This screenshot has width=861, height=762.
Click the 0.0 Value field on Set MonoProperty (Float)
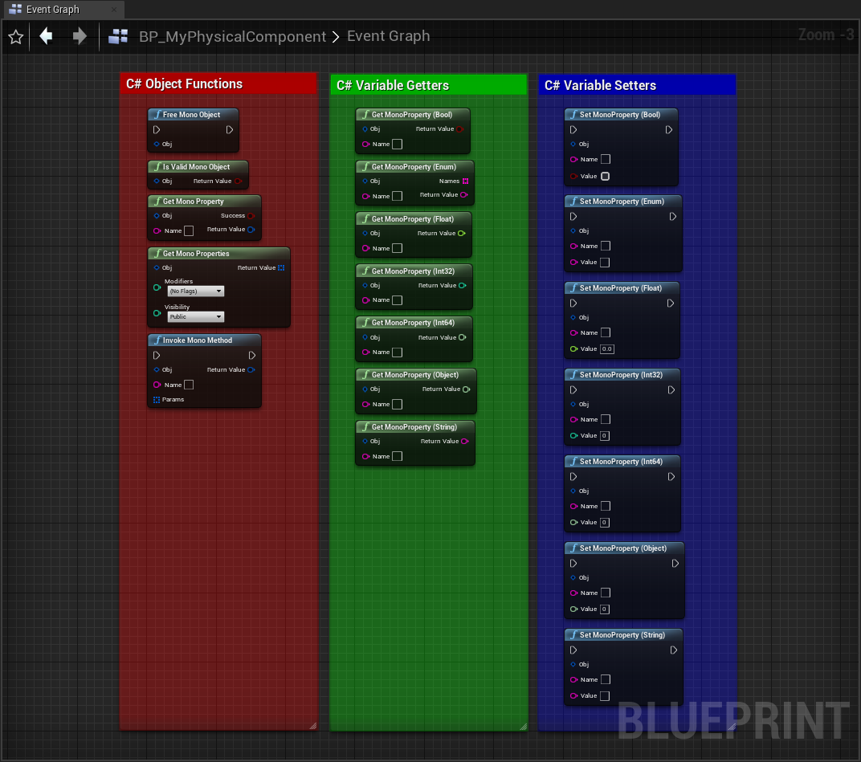coord(606,349)
